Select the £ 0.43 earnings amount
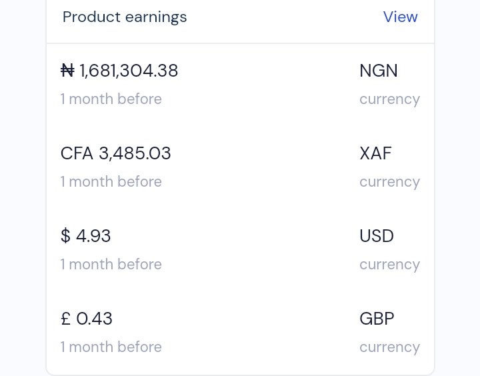Image resolution: width=480 pixels, height=376 pixels. [x=87, y=319]
